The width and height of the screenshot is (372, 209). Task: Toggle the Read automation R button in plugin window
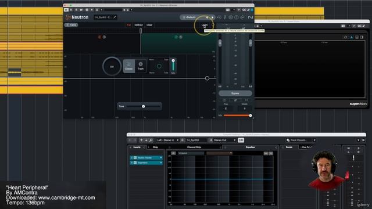76,10
